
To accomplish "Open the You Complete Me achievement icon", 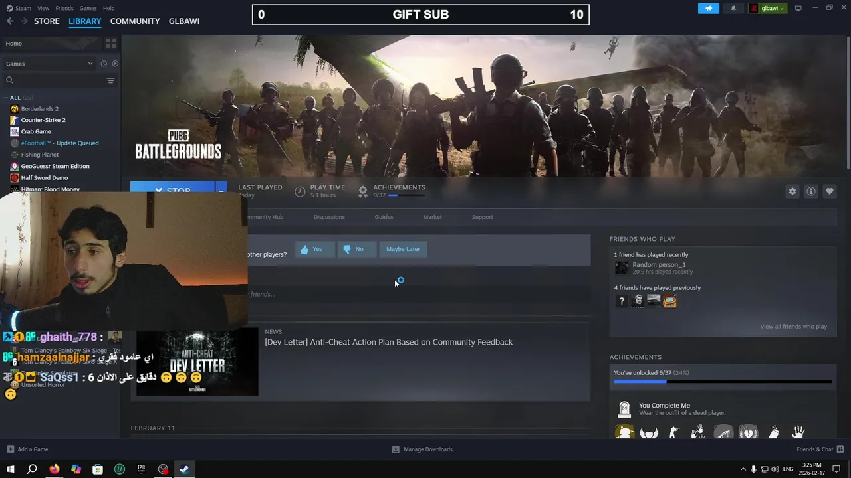I will [624, 409].
